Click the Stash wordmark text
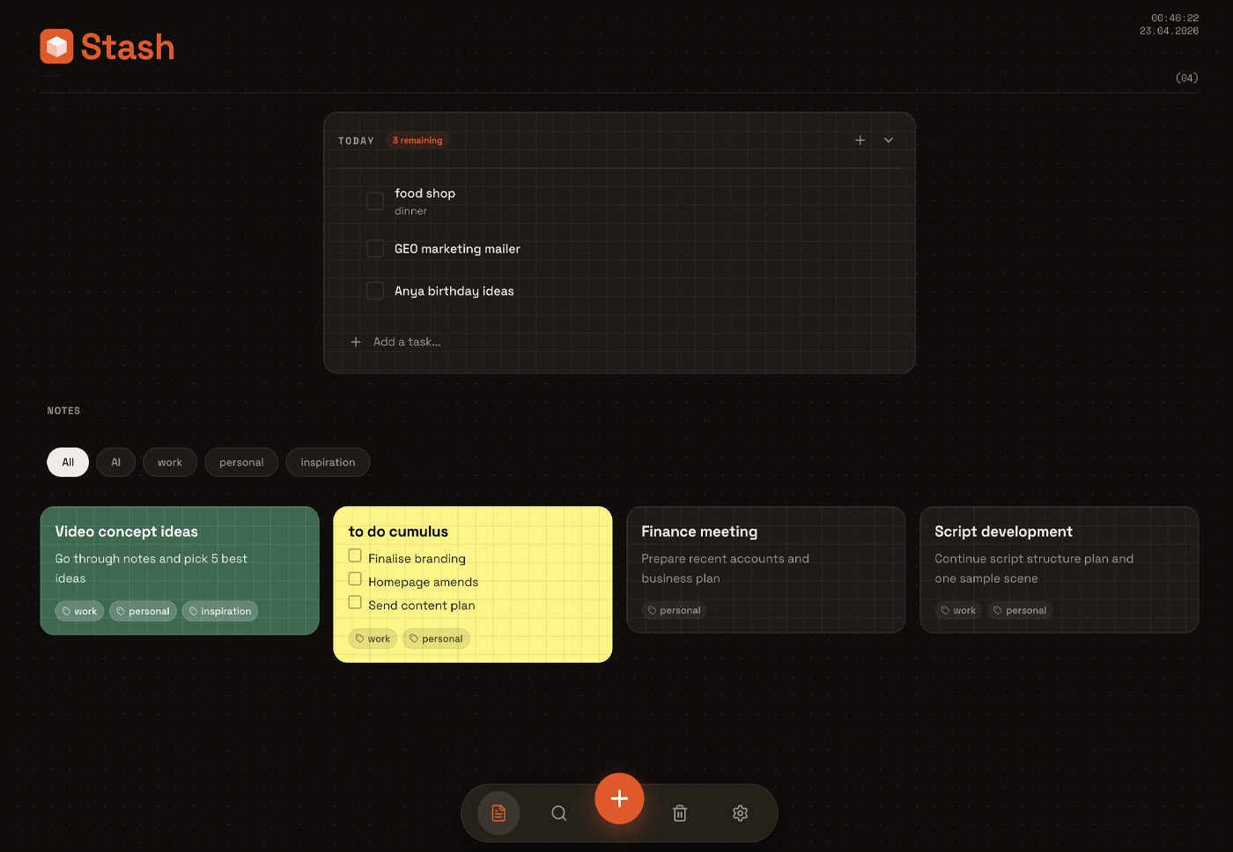 point(128,47)
